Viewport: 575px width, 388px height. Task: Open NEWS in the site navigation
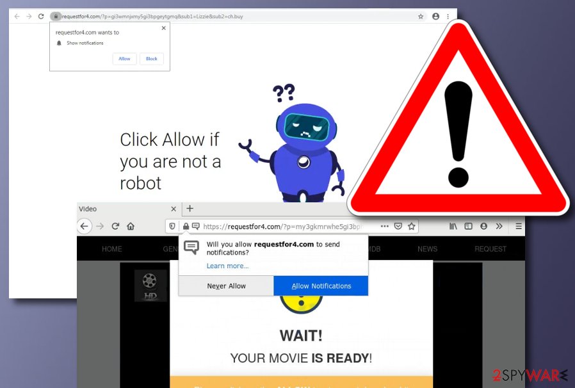click(427, 249)
